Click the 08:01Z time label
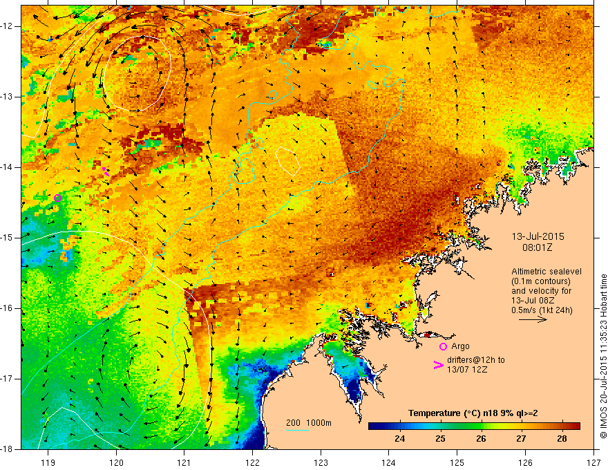The height and width of the screenshot is (470, 608). (x=538, y=247)
